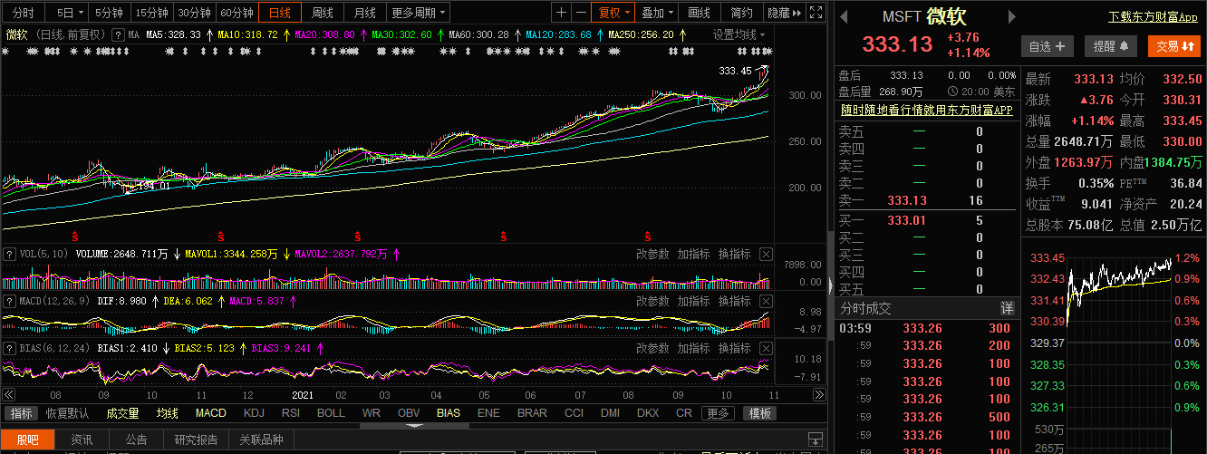Click 换指标 in BIAS panel
The image size is (1207, 454).
pyautogui.click(x=735, y=348)
